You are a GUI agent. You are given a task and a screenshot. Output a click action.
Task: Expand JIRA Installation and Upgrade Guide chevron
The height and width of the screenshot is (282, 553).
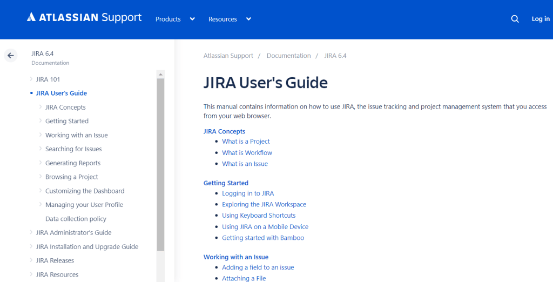pos(31,246)
